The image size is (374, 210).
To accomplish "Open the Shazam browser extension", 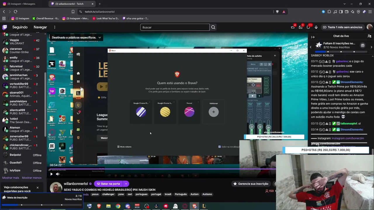I will click(323, 12).
